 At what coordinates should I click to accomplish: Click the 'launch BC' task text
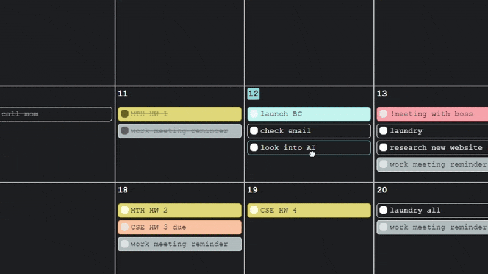(281, 114)
